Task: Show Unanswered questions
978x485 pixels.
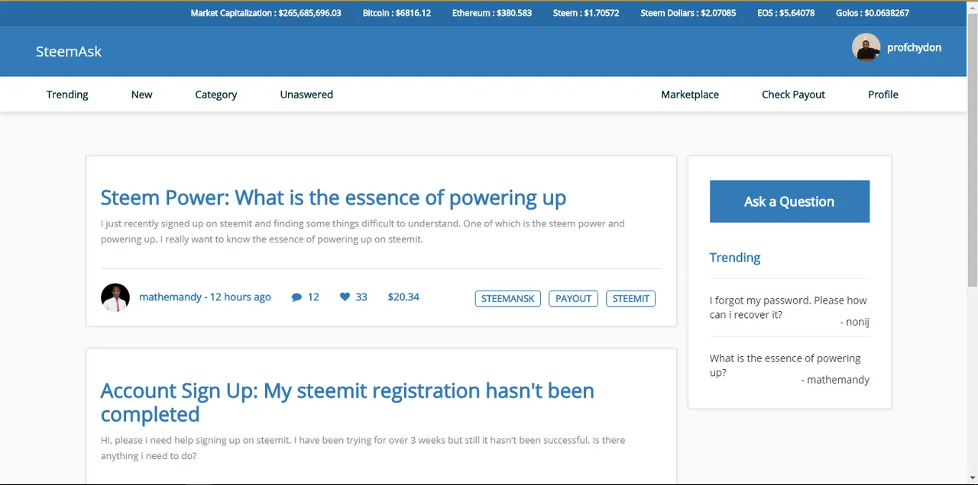Action: coord(306,95)
